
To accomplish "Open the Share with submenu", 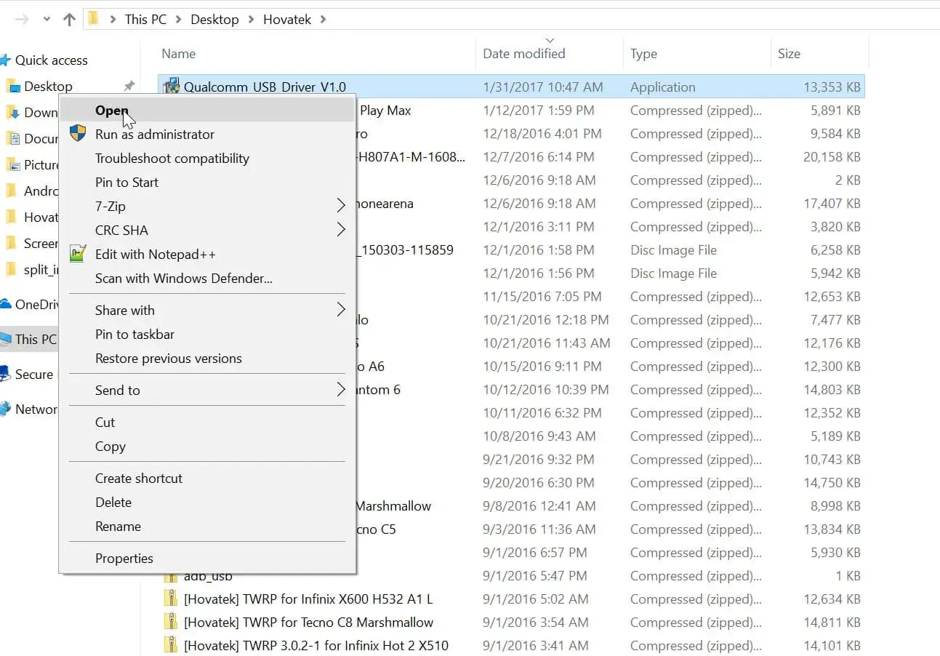I will [x=207, y=311].
